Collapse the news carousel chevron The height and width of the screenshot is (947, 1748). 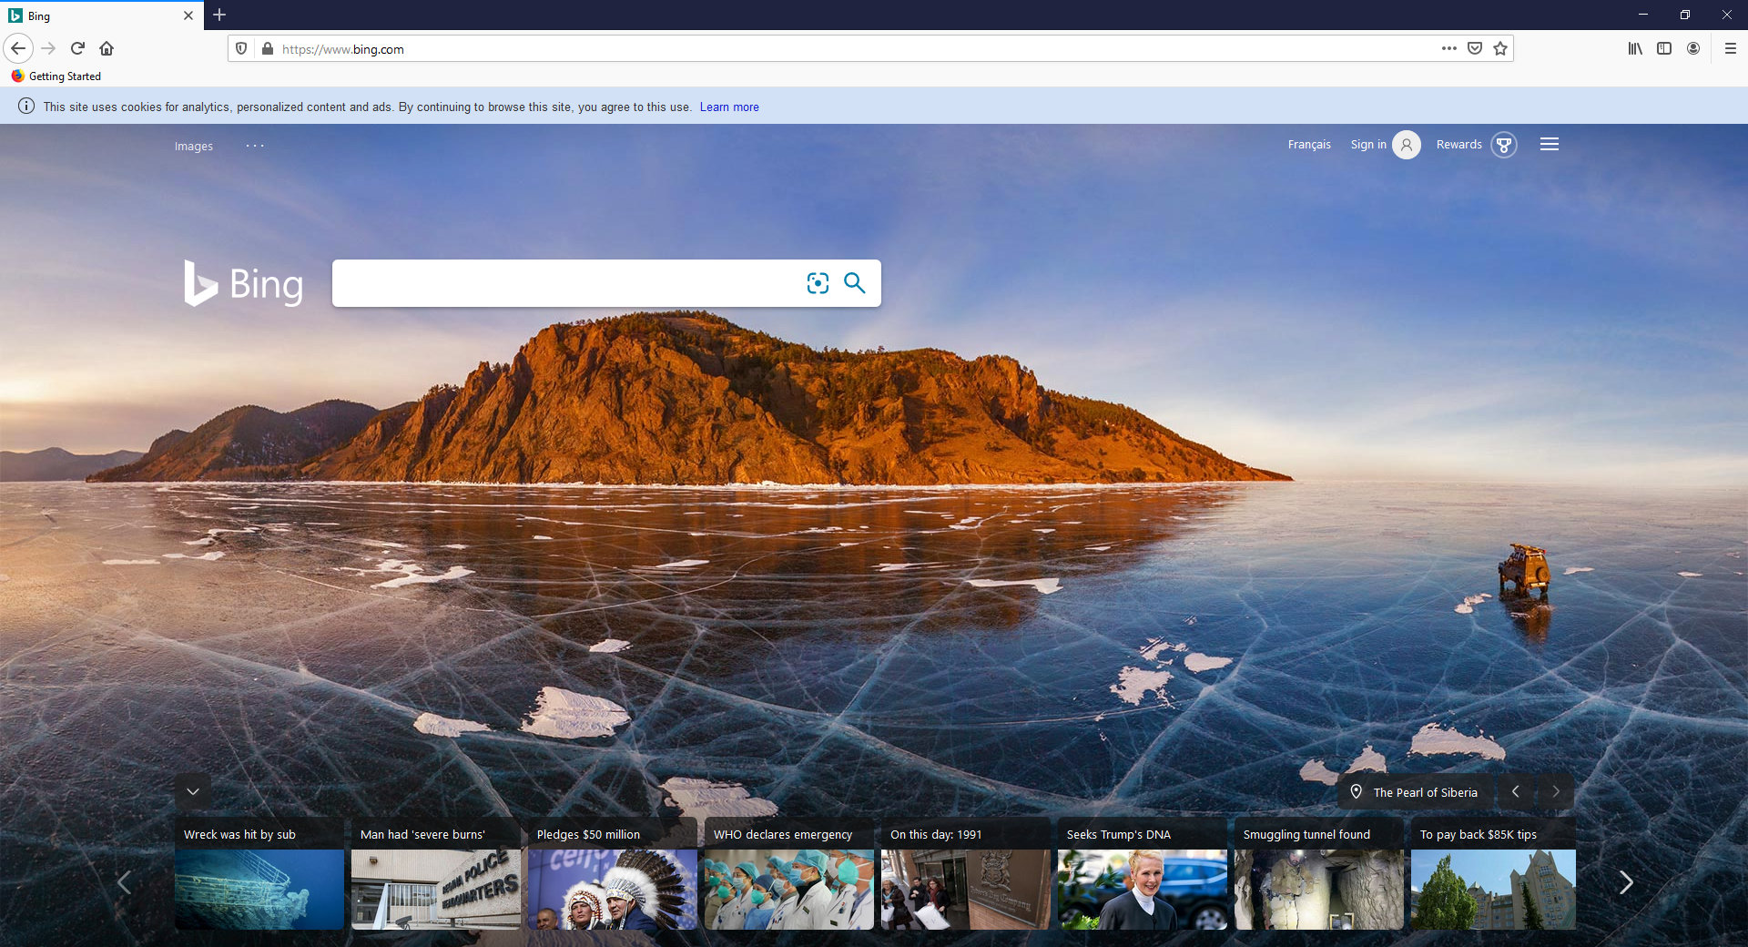pos(193,791)
